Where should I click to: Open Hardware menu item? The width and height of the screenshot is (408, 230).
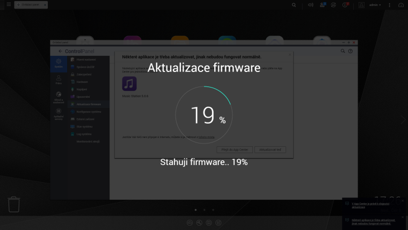tap(89, 82)
